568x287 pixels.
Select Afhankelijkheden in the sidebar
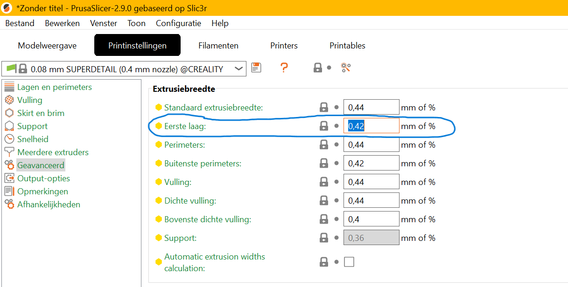[49, 205]
